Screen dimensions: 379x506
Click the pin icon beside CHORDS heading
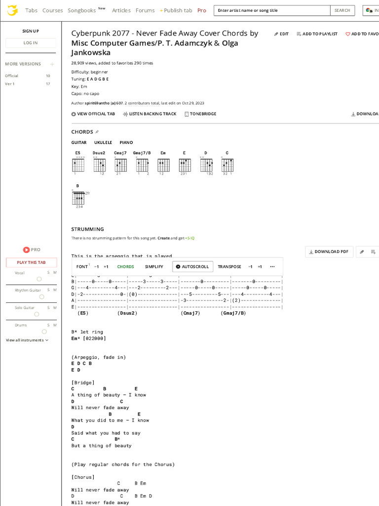(x=97, y=131)
